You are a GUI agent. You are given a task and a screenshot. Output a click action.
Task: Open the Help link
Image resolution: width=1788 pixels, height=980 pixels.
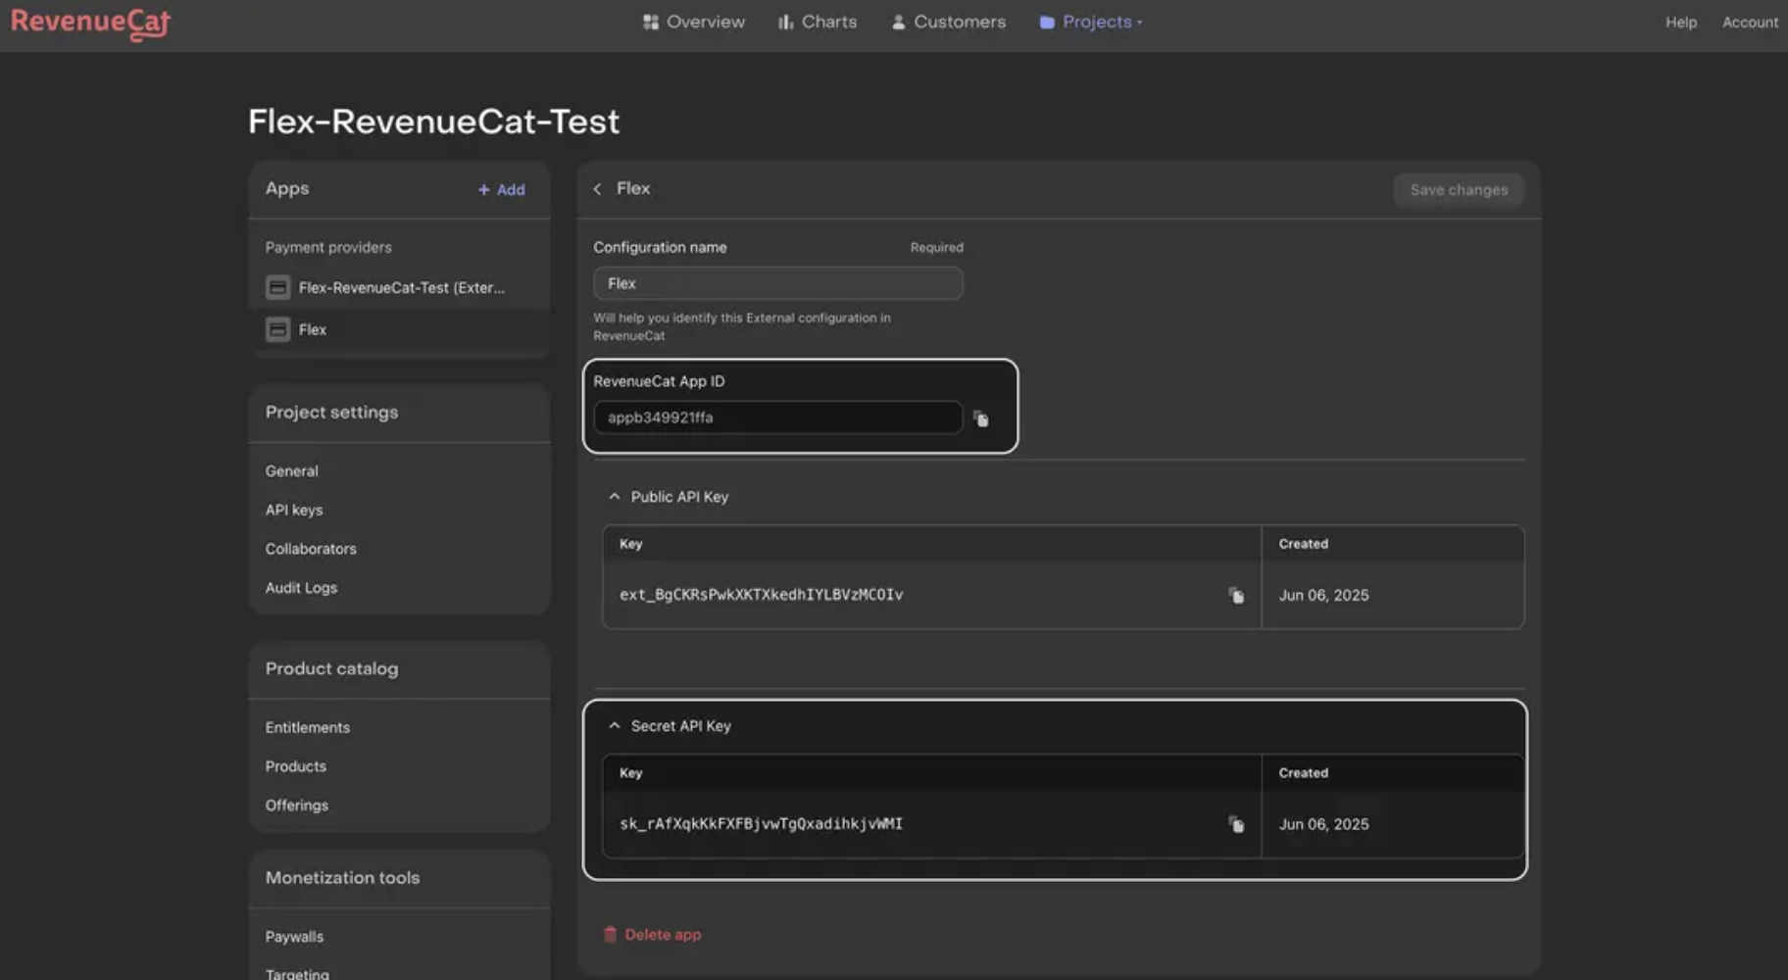click(x=1680, y=22)
